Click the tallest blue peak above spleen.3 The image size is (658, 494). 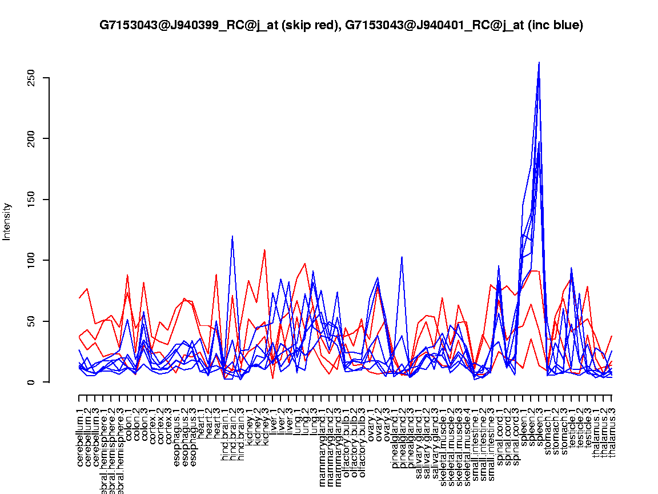(x=539, y=62)
